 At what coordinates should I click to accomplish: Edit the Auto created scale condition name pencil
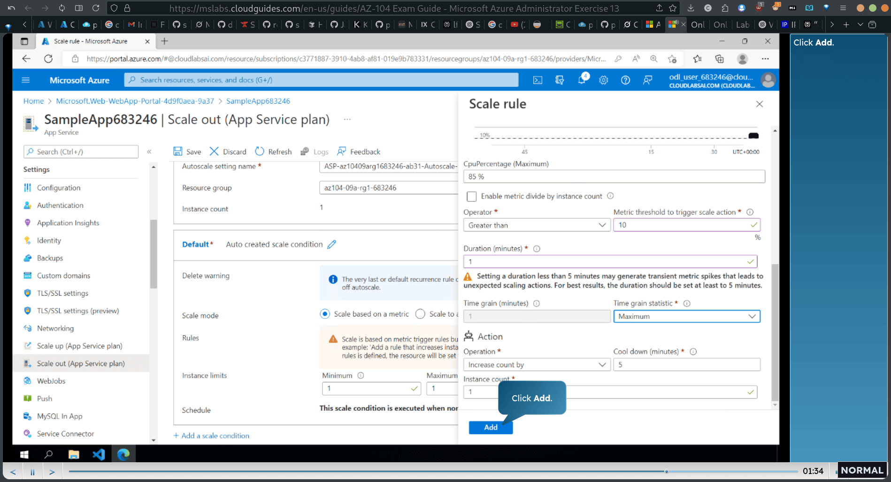coord(332,244)
